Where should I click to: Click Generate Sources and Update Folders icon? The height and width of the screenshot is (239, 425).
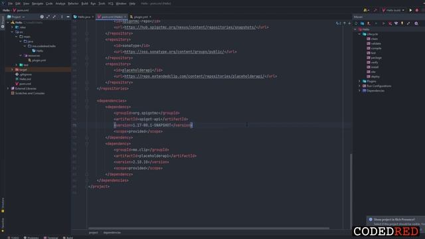[x=363, y=24]
